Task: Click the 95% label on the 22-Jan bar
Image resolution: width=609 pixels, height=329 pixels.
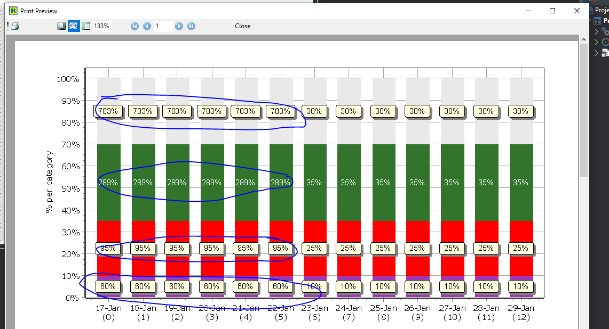Action: coord(280,248)
